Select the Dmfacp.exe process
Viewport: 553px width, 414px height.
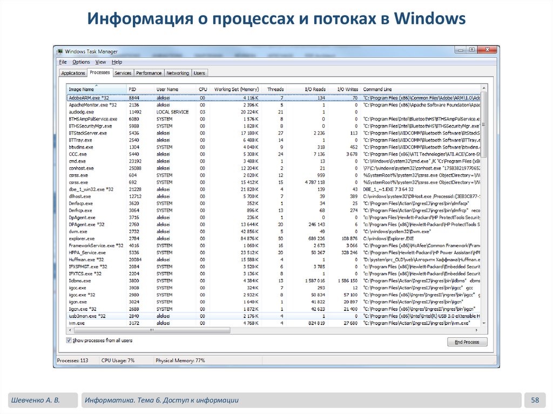[x=273, y=203]
